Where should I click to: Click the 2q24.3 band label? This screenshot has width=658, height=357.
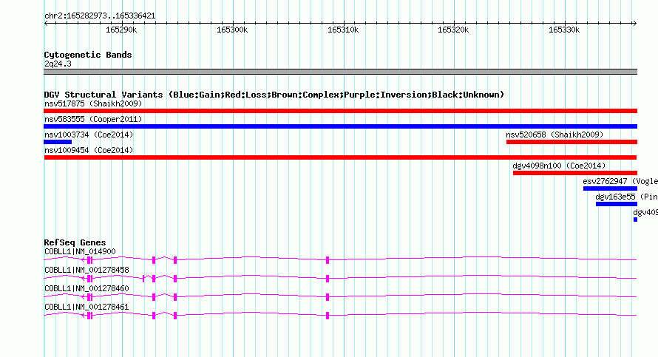tap(58, 64)
